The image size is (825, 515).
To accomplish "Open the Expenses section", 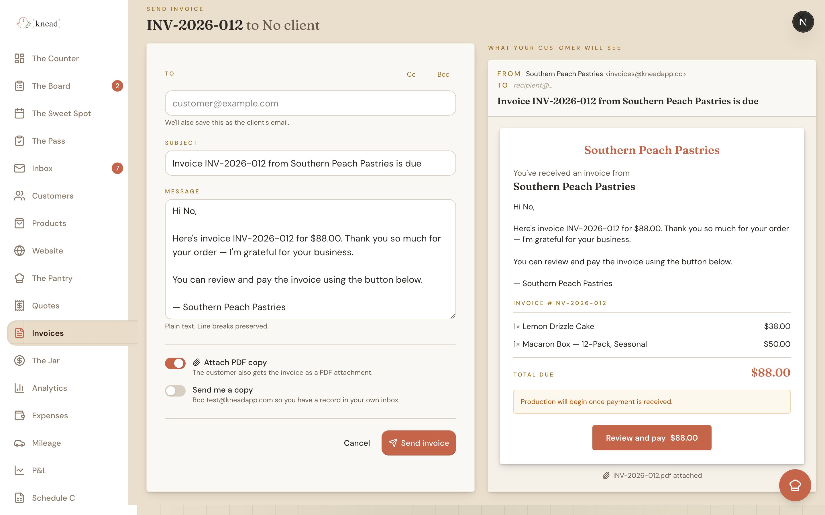I will (50, 415).
